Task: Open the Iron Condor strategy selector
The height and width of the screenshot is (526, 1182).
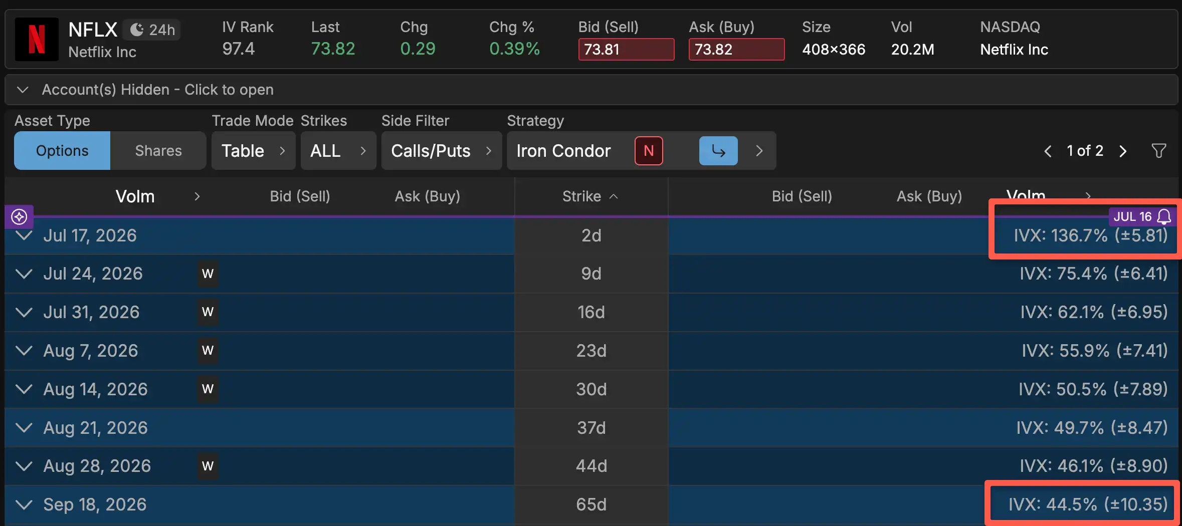Action: click(563, 151)
